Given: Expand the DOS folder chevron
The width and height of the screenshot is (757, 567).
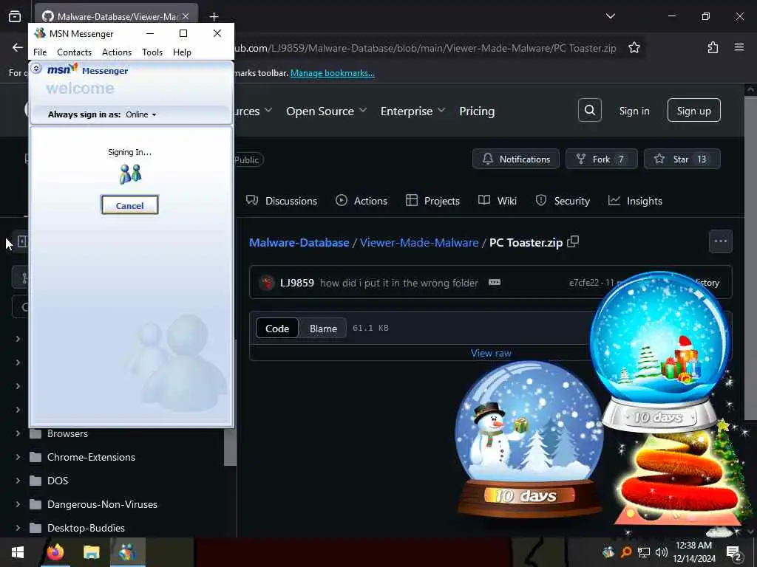Looking at the screenshot, I should (18, 481).
